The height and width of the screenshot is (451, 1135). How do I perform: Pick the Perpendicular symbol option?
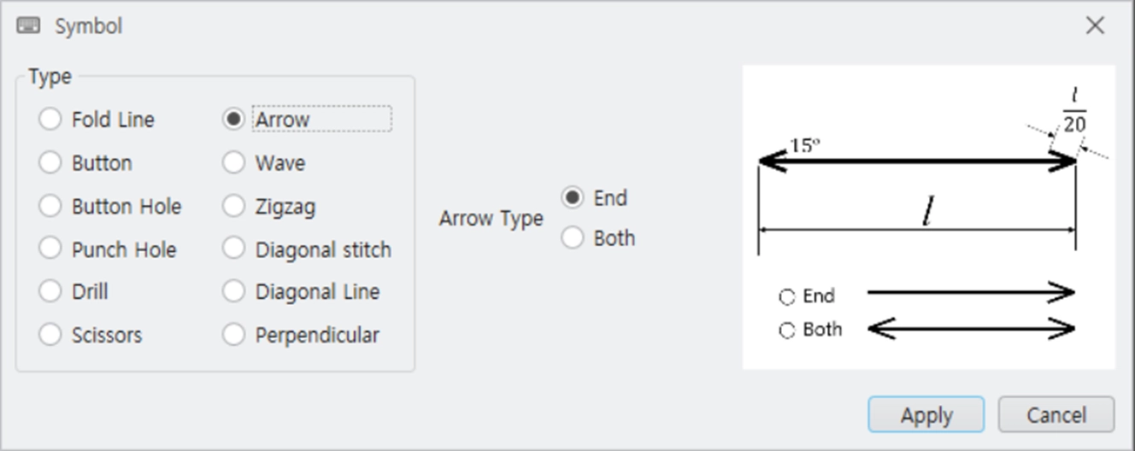click(x=301, y=335)
